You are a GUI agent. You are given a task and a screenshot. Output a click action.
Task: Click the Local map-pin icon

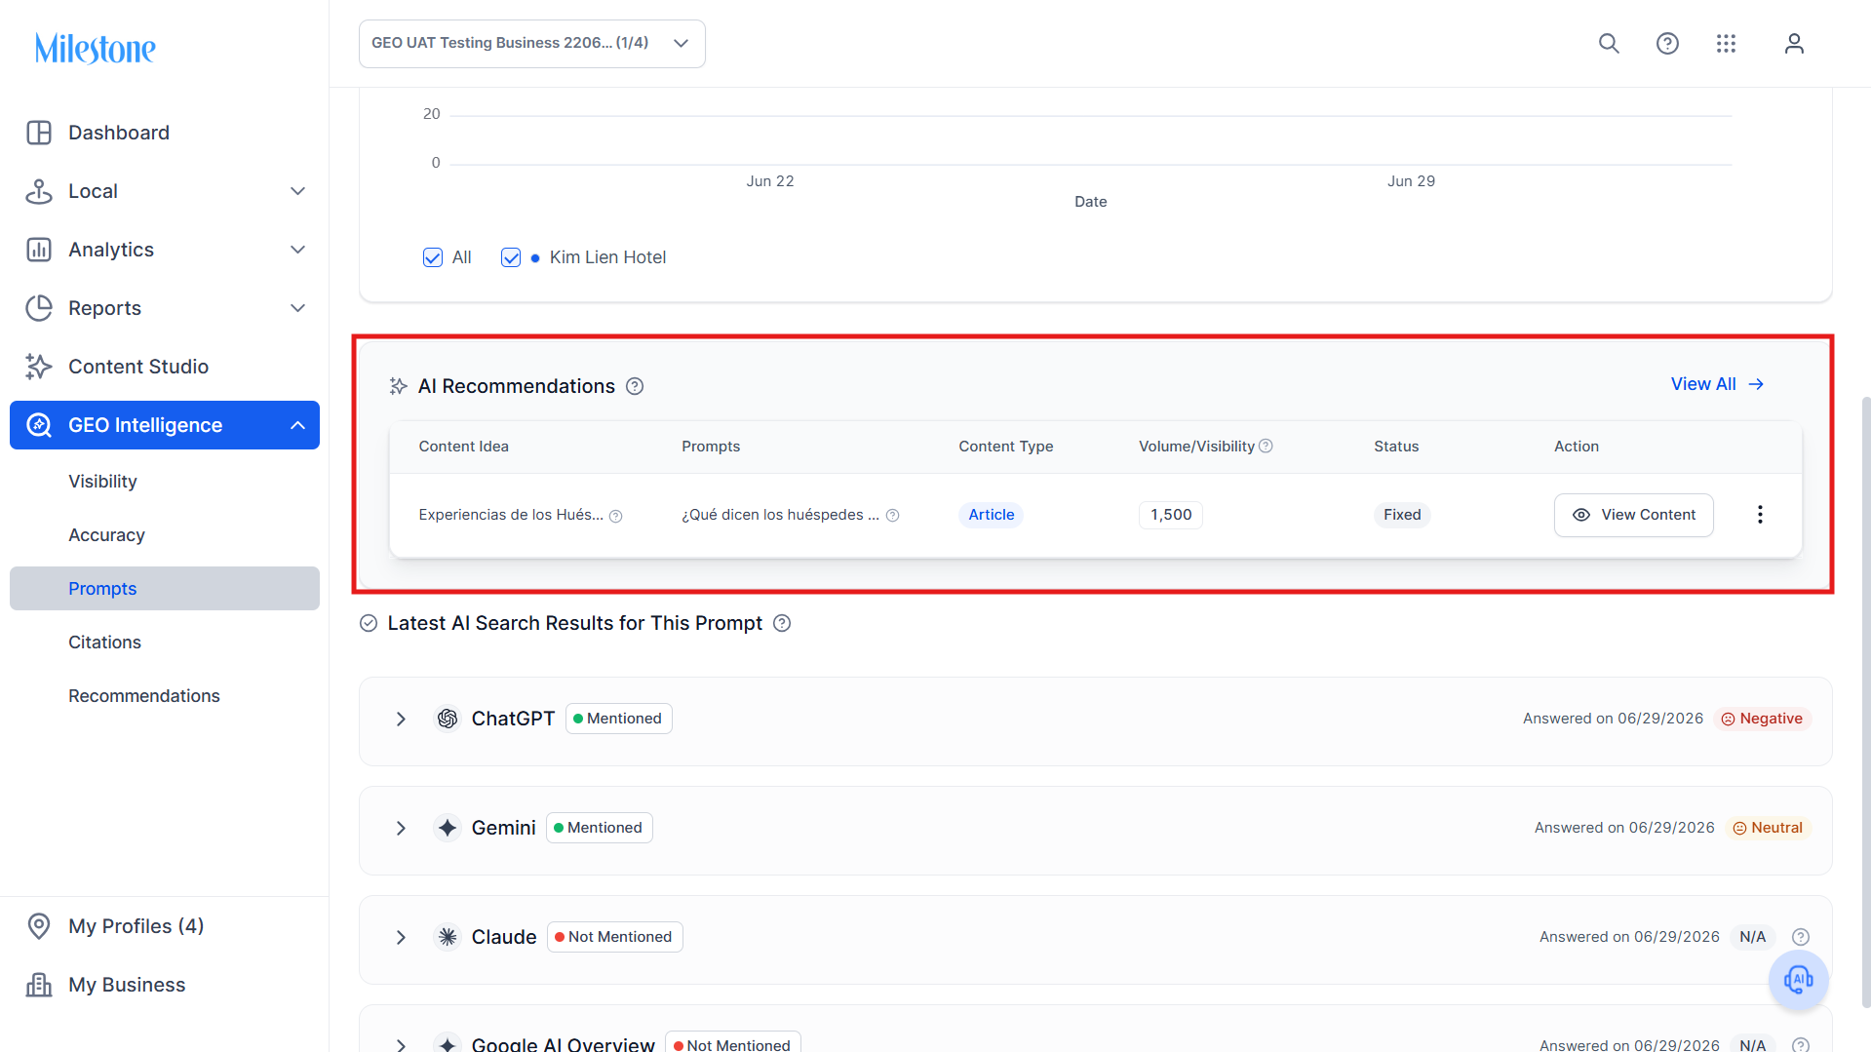pyautogui.click(x=39, y=191)
